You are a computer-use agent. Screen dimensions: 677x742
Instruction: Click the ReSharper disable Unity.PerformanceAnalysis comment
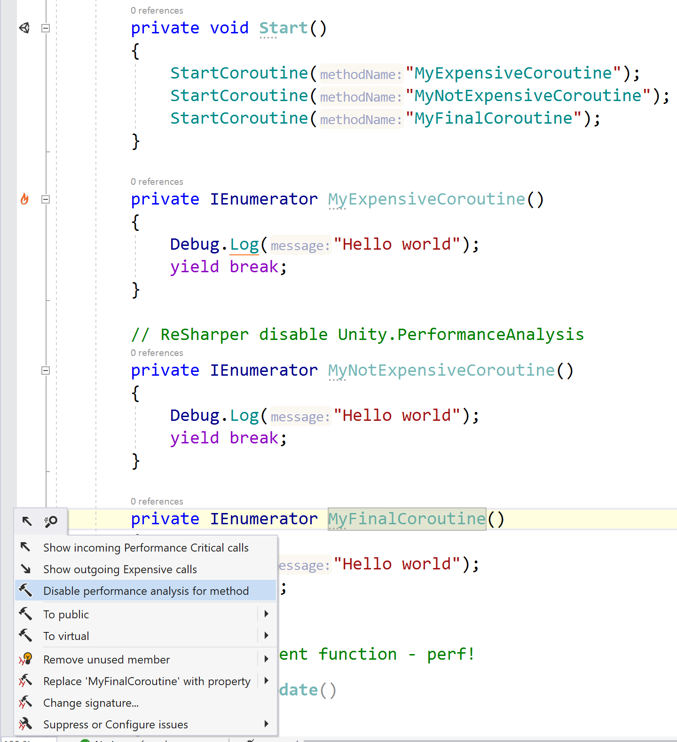coord(357,334)
